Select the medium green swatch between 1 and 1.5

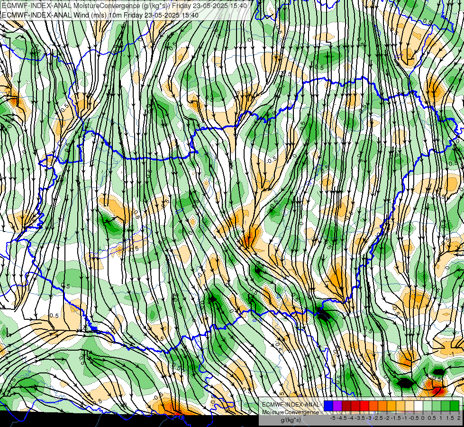pyautogui.click(x=446, y=406)
